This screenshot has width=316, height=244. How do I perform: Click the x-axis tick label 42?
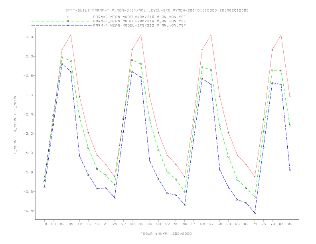pyautogui.click(x=167, y=224)
